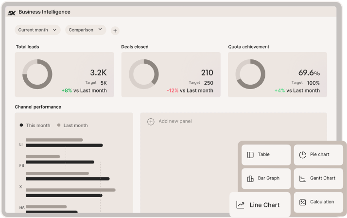Screen dimensions: 347x218
Task: Click the Table grid icon
Action: coord(250,155)
